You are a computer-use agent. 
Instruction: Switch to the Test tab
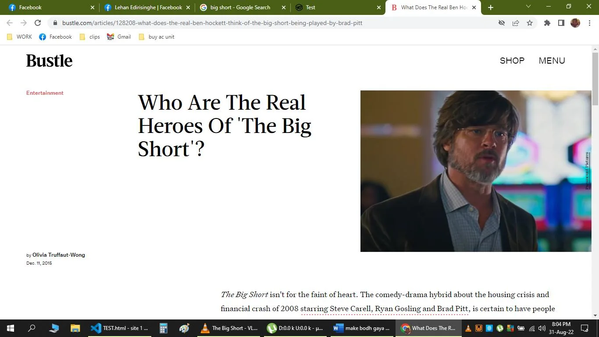(338, 7)
